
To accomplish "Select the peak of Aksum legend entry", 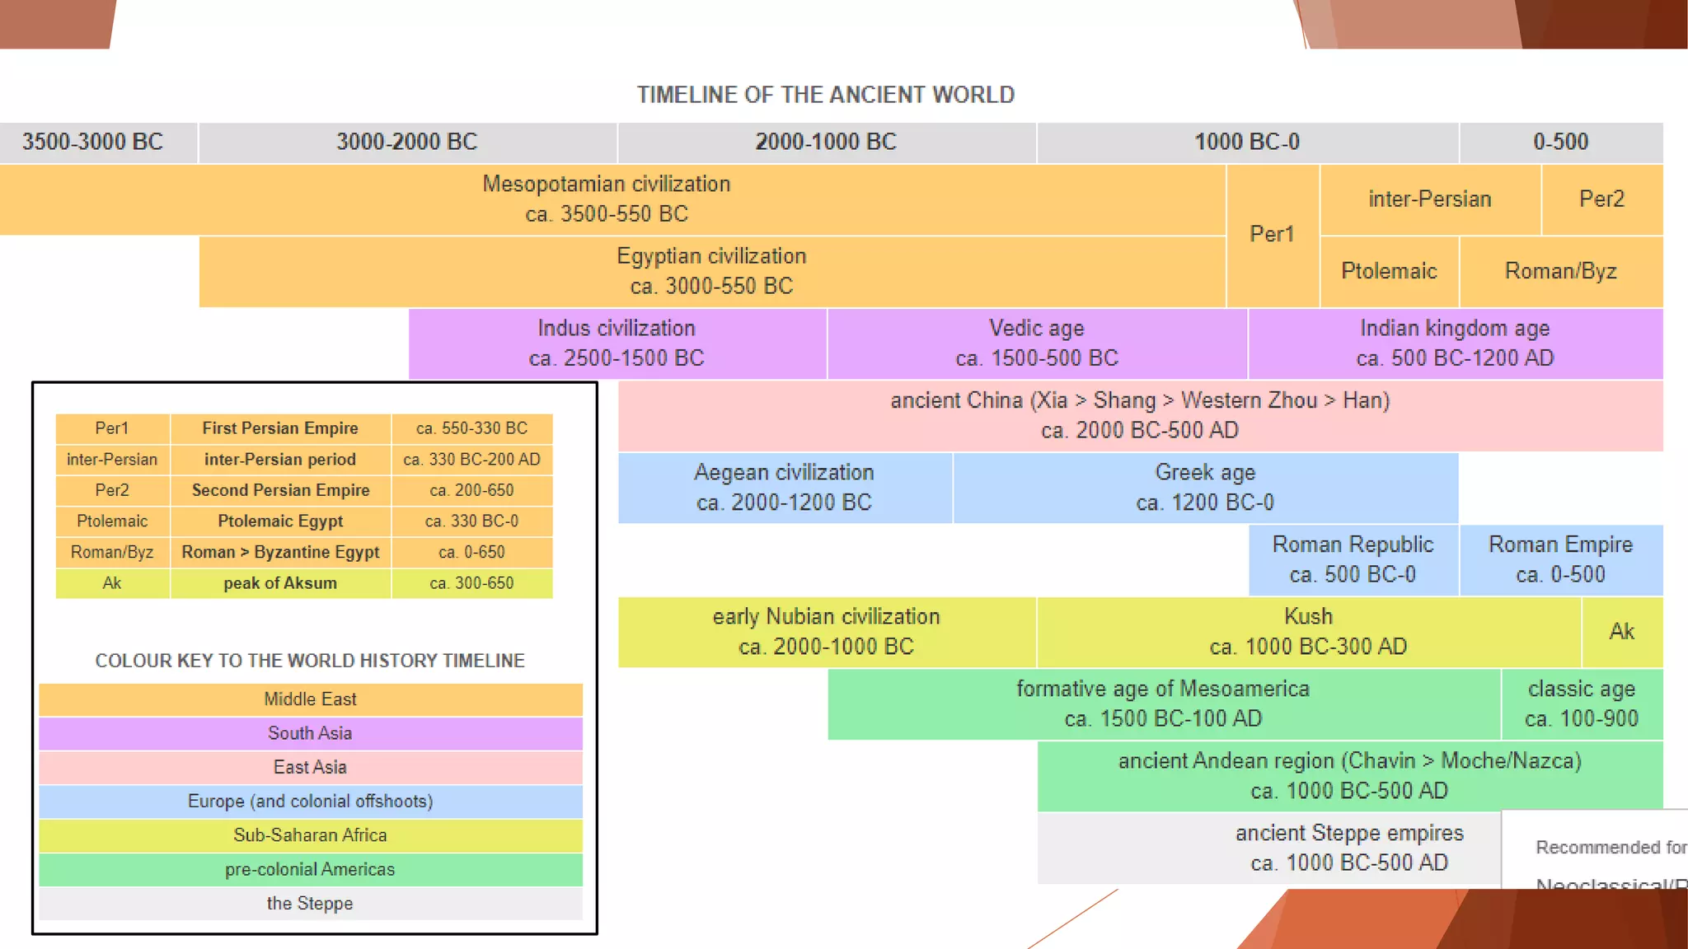I will coord(280,583).
